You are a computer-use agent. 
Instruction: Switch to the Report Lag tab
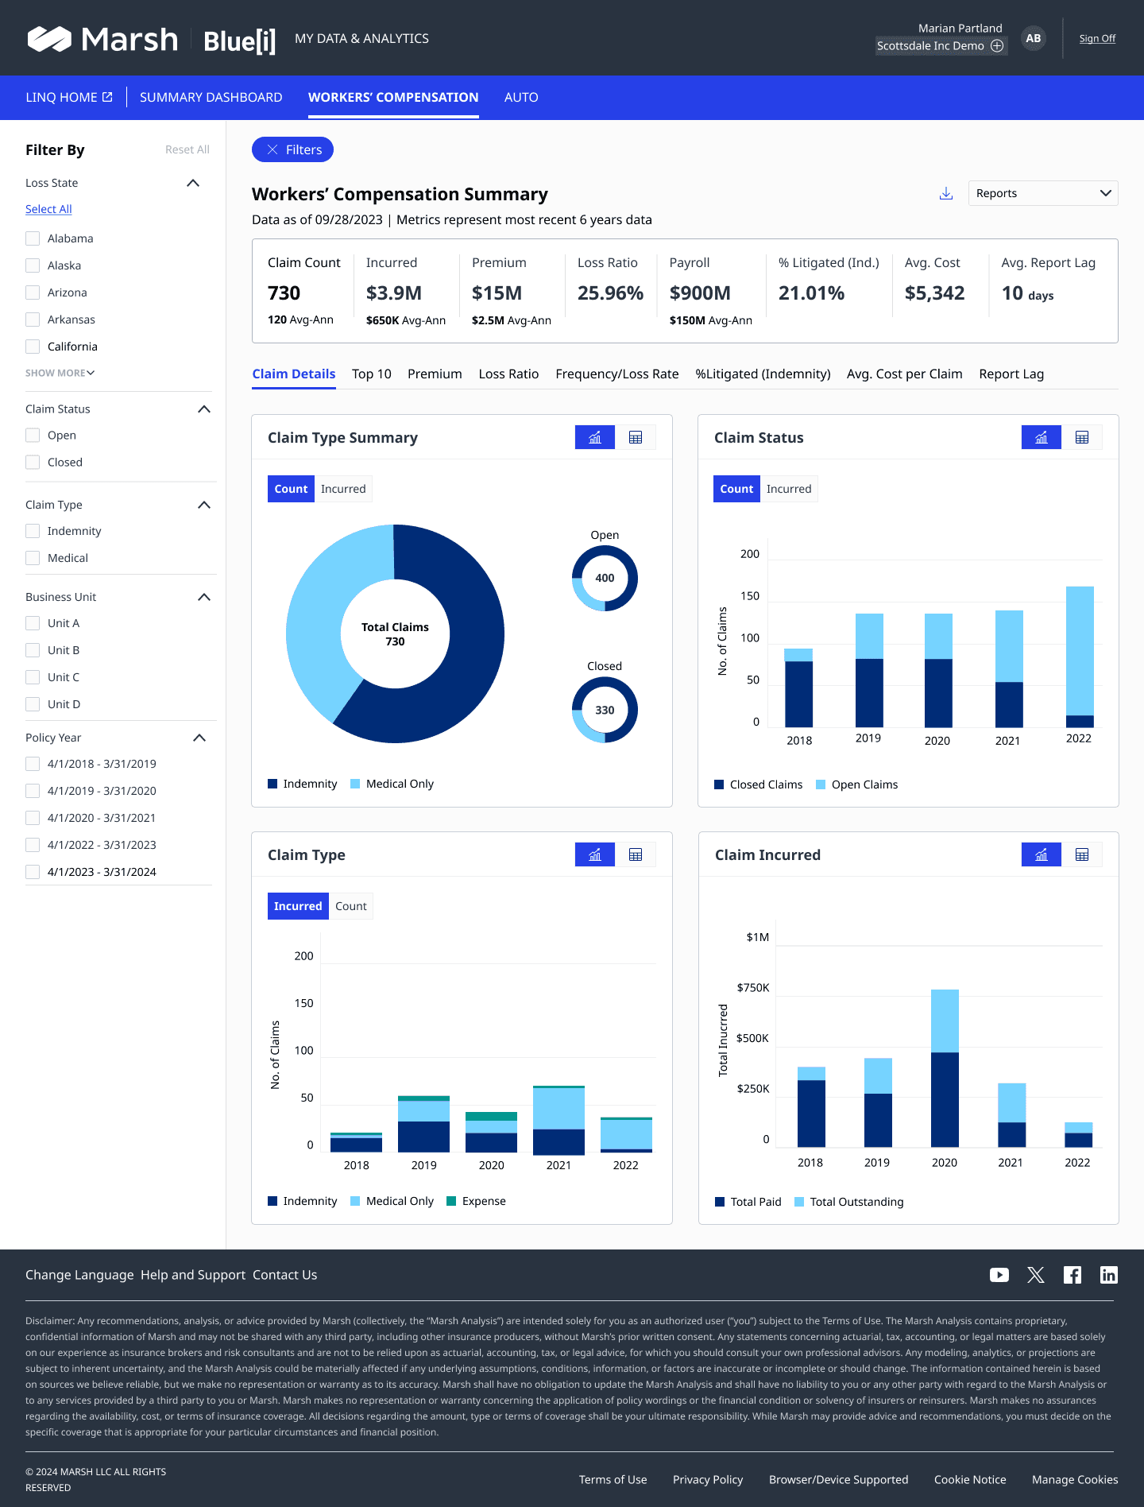tap(1011, 374)
